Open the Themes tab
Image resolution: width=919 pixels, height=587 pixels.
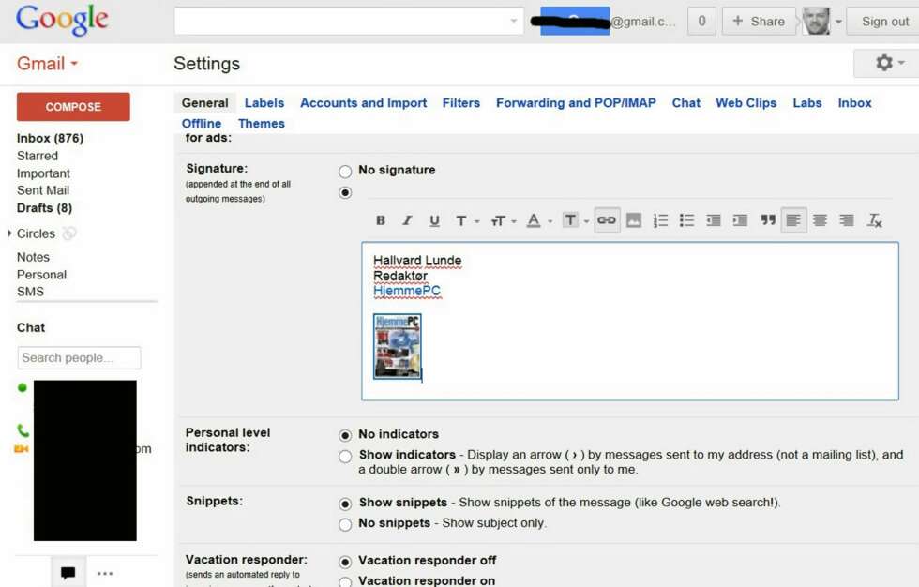point(262,124)
